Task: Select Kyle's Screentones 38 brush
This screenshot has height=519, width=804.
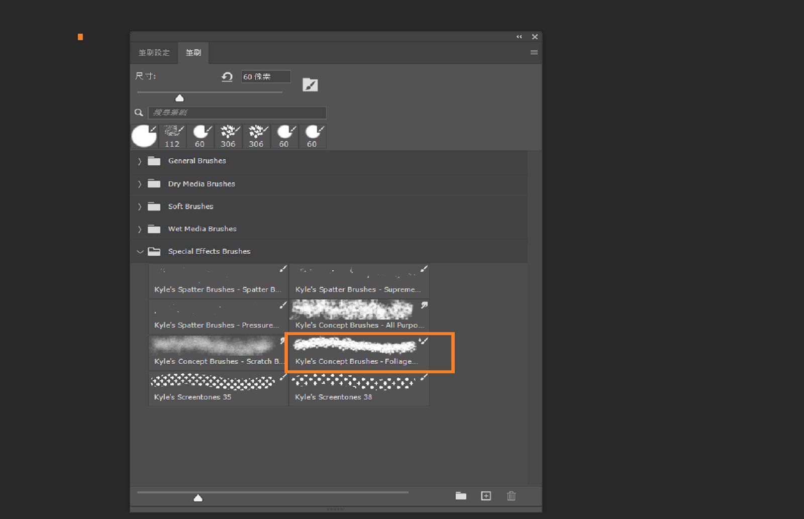Action: click(x=359, y=388)
